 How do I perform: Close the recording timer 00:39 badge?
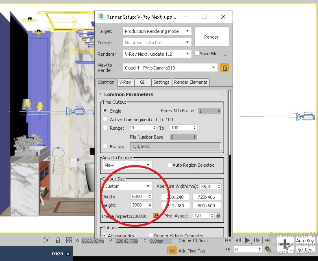68,254
